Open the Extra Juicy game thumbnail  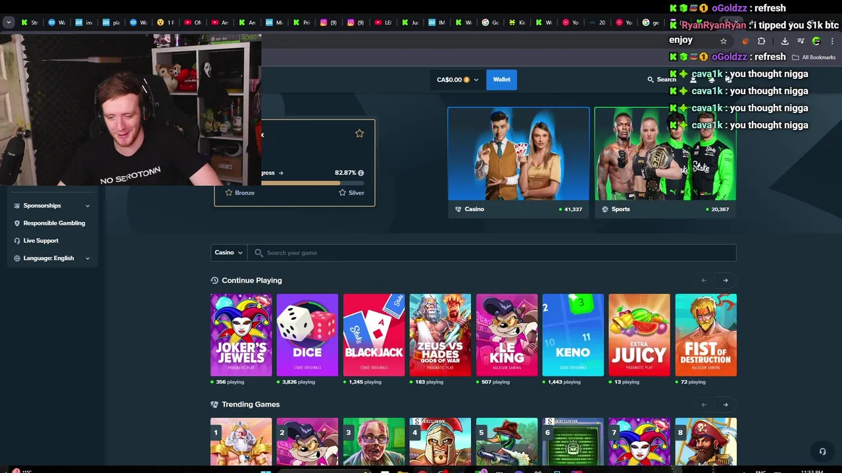point(639,335)
